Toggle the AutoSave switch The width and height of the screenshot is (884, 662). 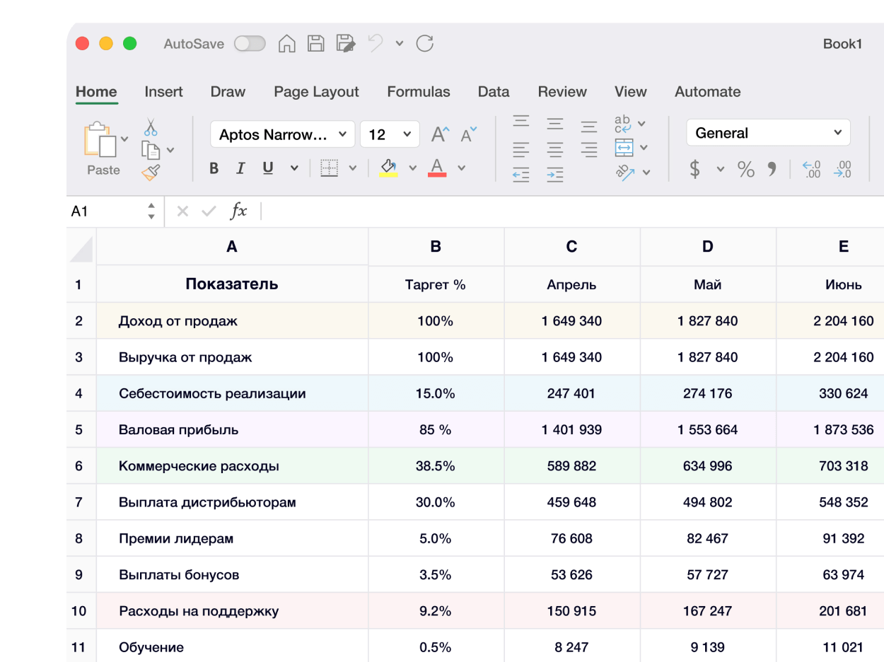250,44
